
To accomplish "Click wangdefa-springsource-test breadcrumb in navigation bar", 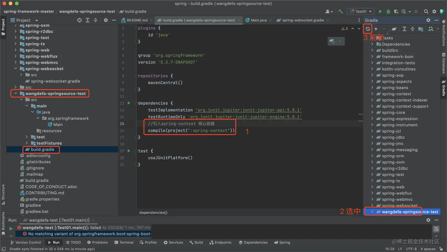I will 87,12.
